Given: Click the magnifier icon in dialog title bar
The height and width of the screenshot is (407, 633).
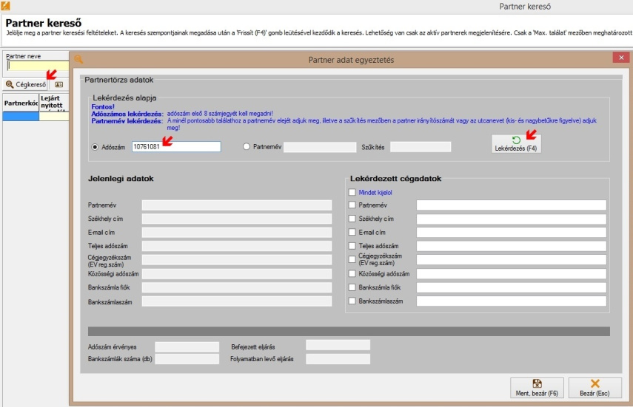Looking at the screenshot, I should click(78, 58).
